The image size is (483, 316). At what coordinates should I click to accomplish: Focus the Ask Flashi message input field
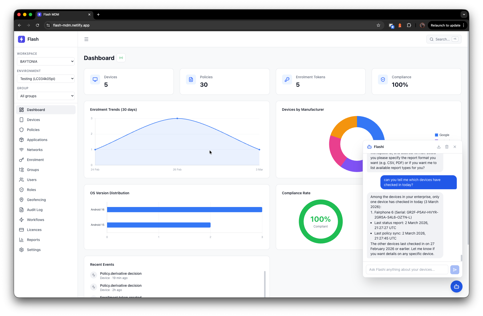pos(407,269)
